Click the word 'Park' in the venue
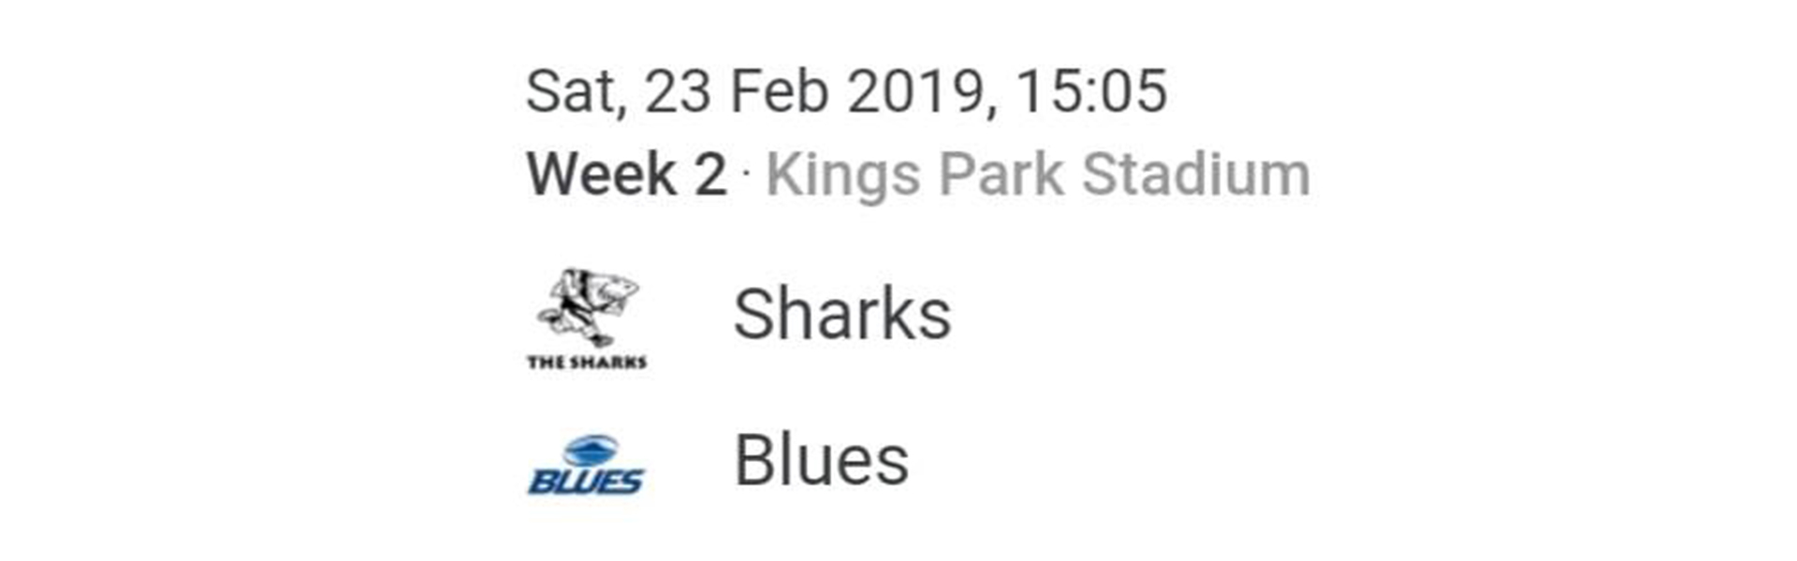 [x=1001, y=175]
